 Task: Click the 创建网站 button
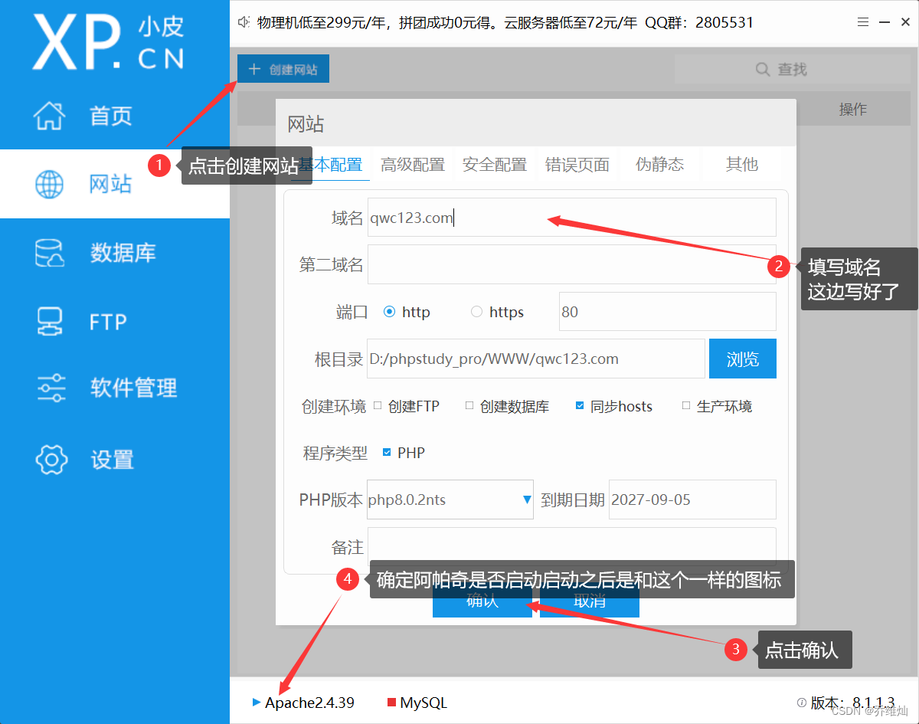pos(283,69)
